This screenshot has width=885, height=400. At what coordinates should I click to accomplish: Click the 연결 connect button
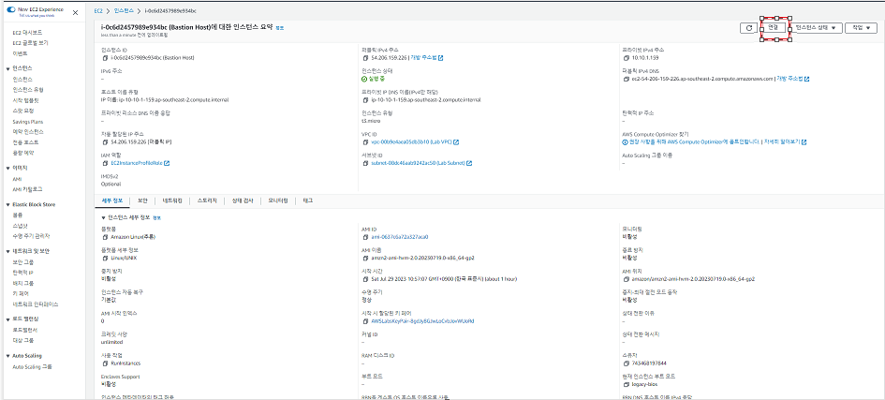point(773,28)
